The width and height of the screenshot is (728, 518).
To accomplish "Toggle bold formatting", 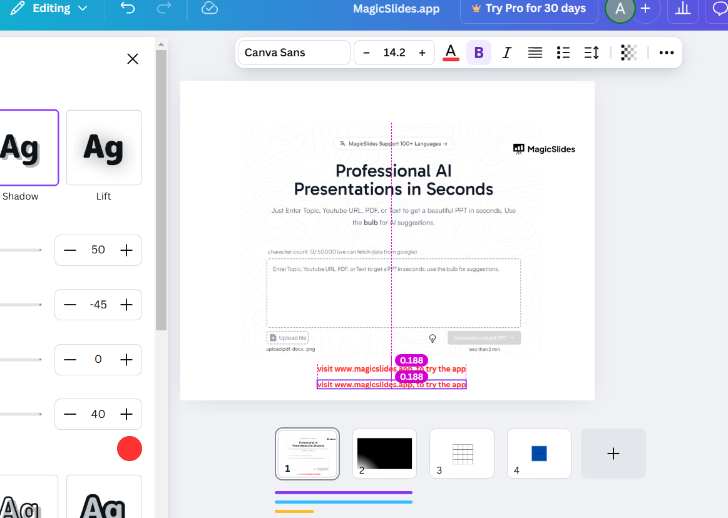I will pos(479,53).
